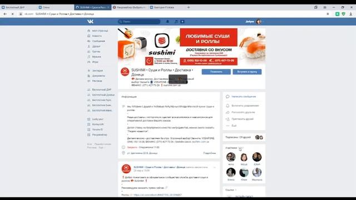The width and height of the screenshot is (356, 200).
Task: Click the person icon beside Друзья
Action: (89, 46)
